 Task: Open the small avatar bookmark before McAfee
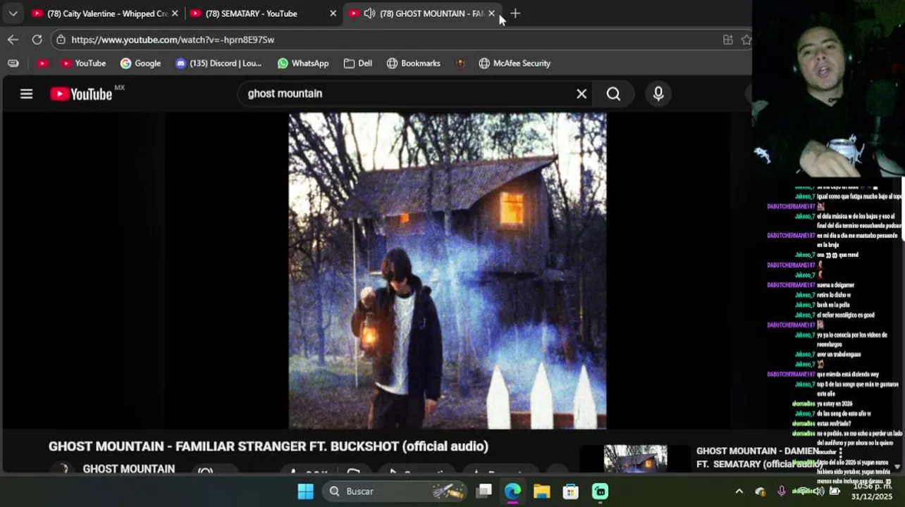click(460, 63)
